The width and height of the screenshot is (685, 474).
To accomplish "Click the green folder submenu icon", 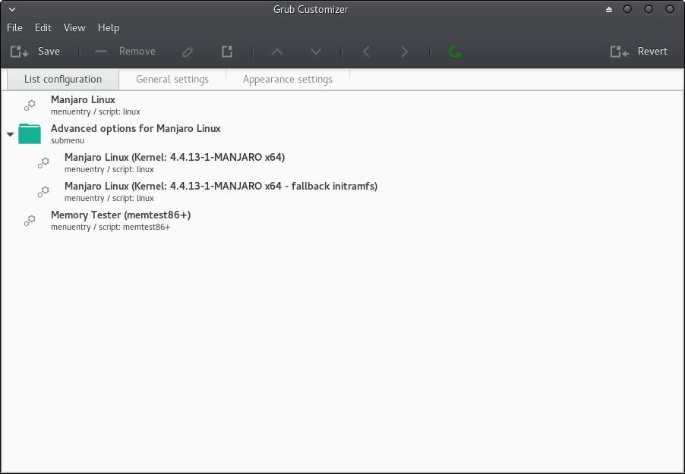I will (30, 134).
